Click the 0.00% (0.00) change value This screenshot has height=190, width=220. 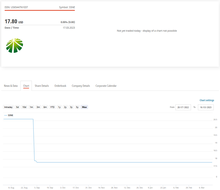(68, 22)
